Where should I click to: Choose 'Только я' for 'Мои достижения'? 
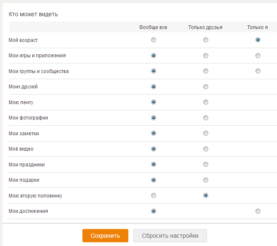click(258, 211)
